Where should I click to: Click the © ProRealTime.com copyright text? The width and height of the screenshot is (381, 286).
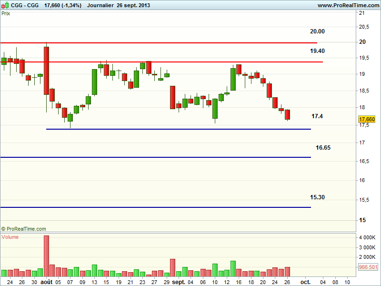tap(24, 229)
